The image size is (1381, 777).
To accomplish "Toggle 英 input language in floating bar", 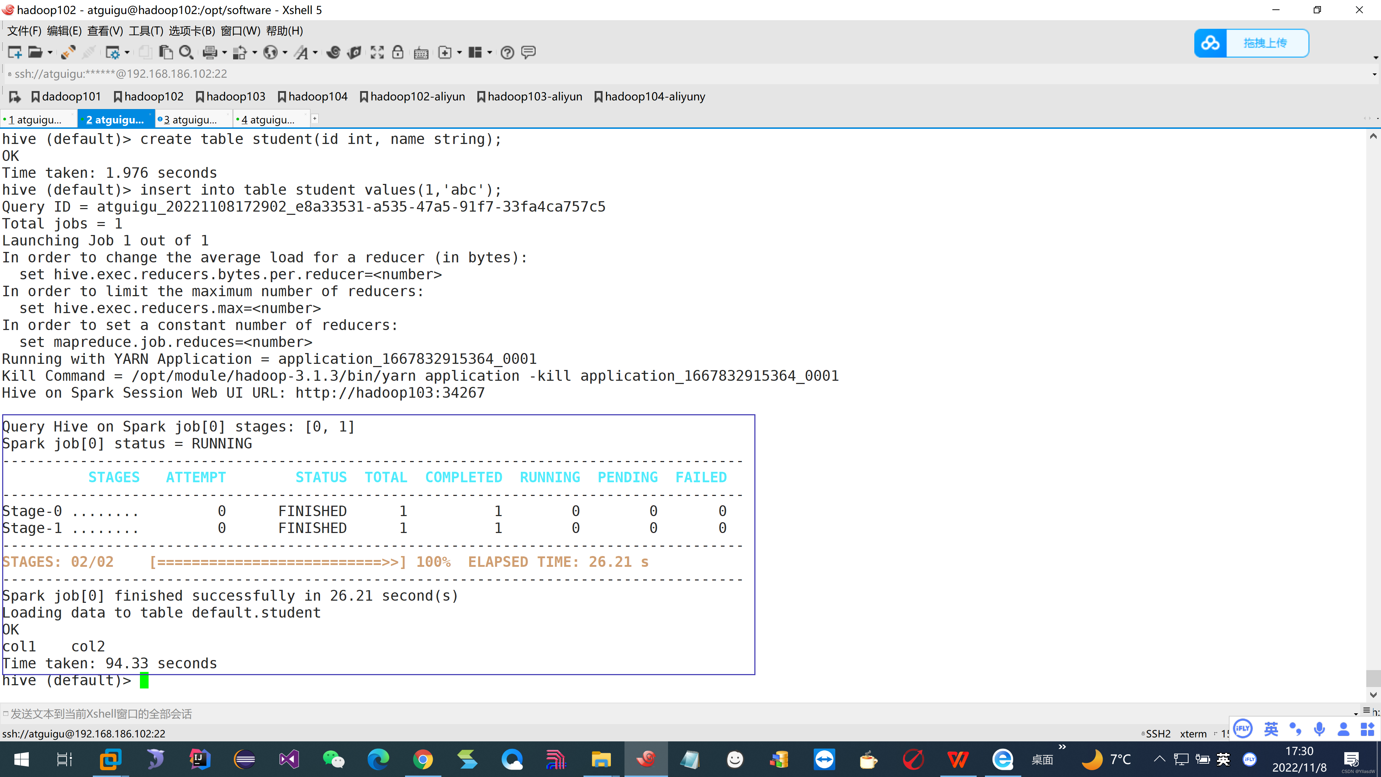I will coord(1271,729).
